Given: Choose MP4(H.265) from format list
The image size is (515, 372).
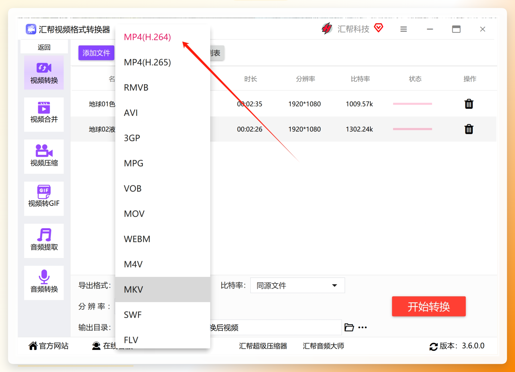Looking at the screenshot, I should [163, 62].
